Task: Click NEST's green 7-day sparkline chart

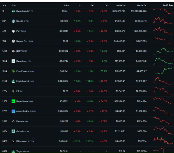Action: coord(163,51)
